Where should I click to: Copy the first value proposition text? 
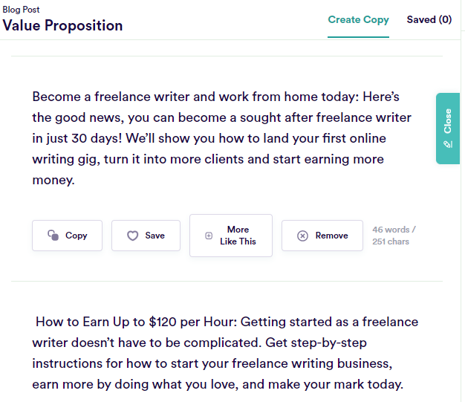pyautogui.click(x=68, y=236)
